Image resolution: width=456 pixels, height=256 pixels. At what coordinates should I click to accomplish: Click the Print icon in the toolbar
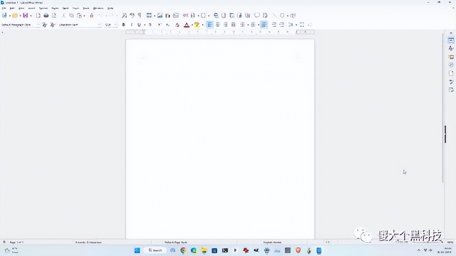coord(46,16)
